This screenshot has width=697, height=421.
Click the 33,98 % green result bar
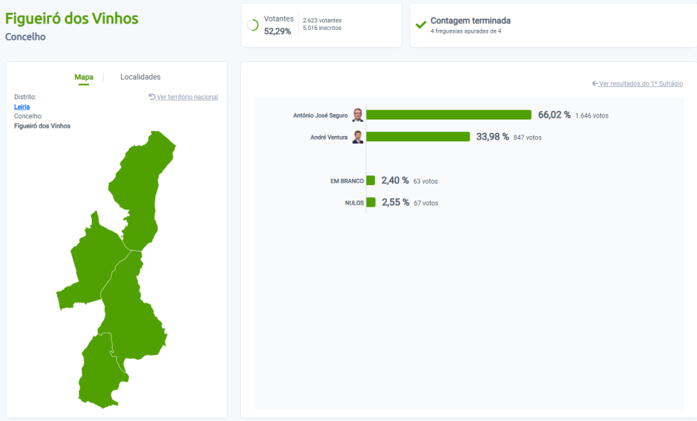(x=418, y=137)
